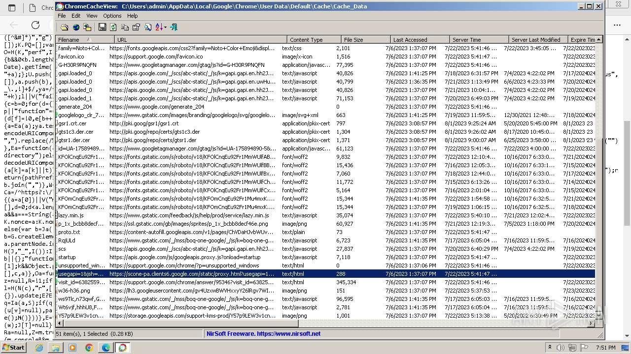Viewport: 631px width, 354px height.
Task: Open the View menu
Action: coord(92,16)
